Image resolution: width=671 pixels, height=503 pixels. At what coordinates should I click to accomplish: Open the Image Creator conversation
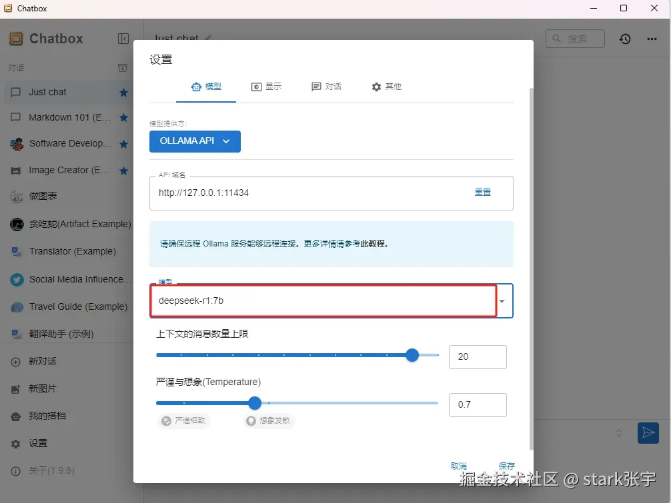(69, 171)
